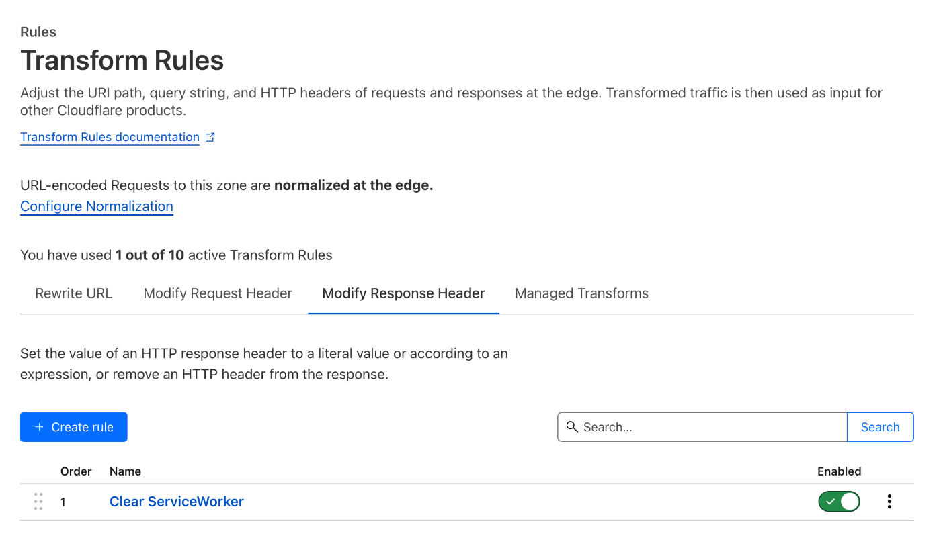941x542 pixels.
Task: Click the Name column header
Action: (x=125, y=471)
